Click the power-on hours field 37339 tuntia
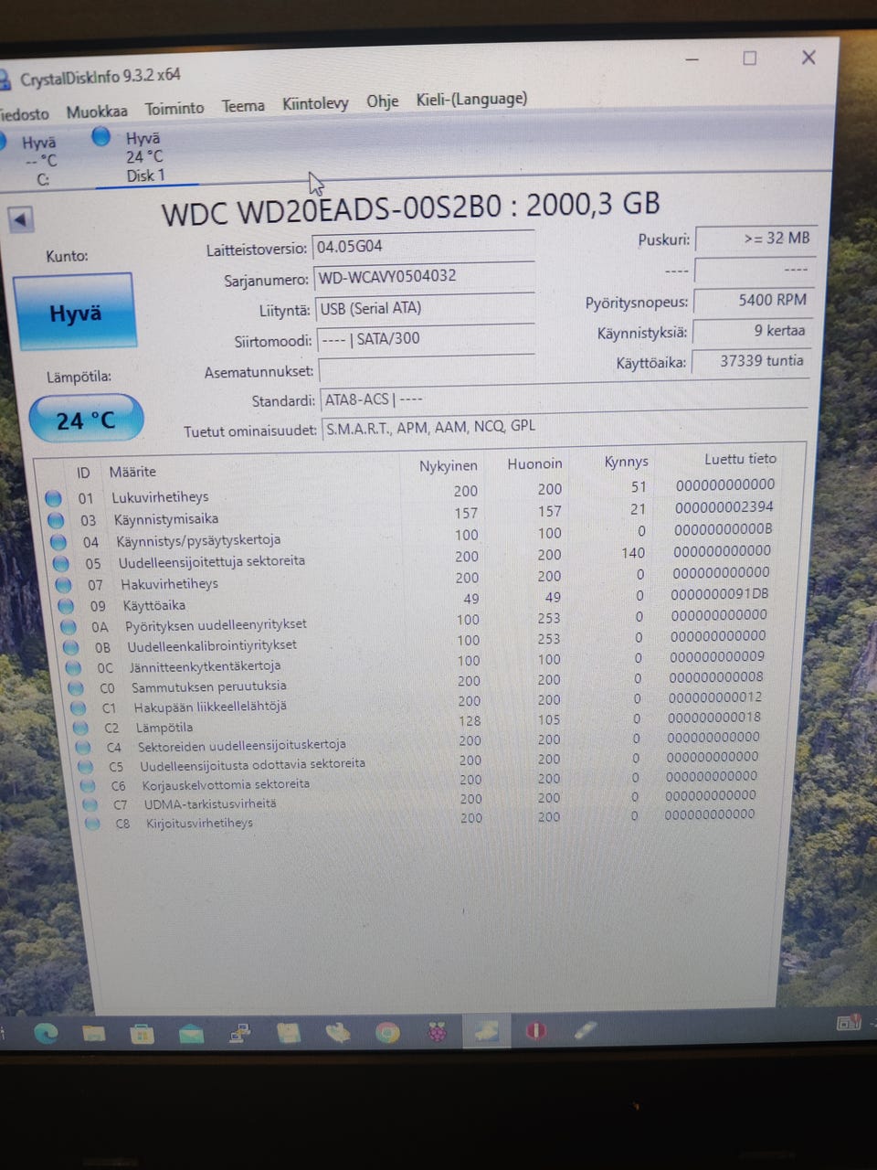Screen dimensions: 877x1170 tap(752, 361)
